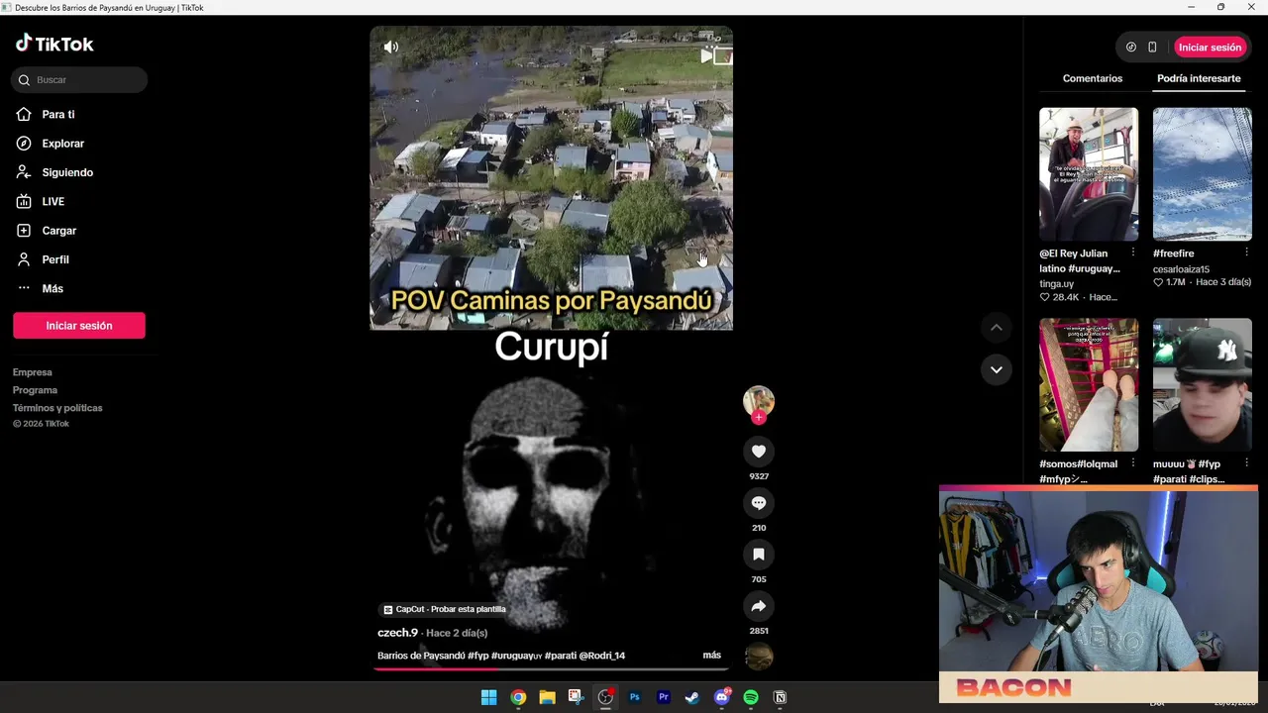Mute the video with the speaker icon

[x=391, y=47]
